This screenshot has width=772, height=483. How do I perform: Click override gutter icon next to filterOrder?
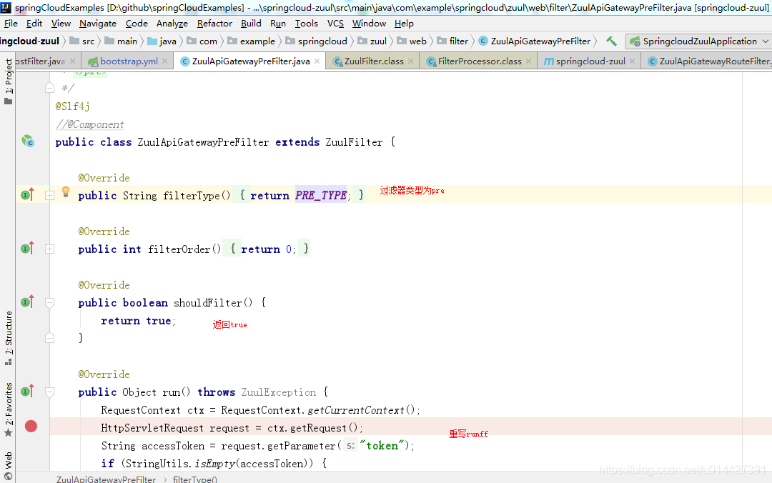(x=28, y=249)
